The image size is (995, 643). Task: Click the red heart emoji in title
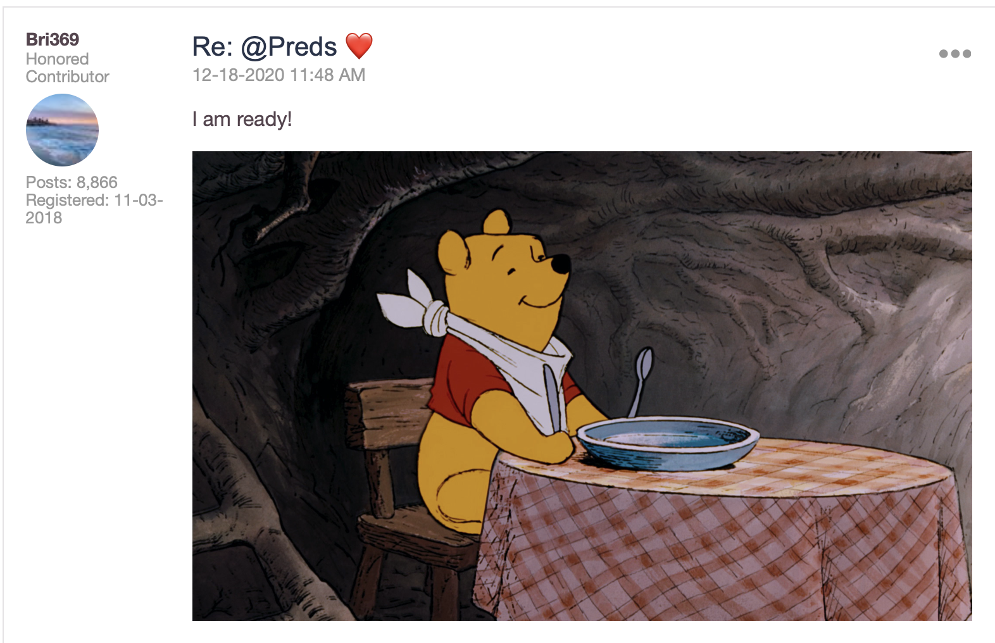[359, 46]
